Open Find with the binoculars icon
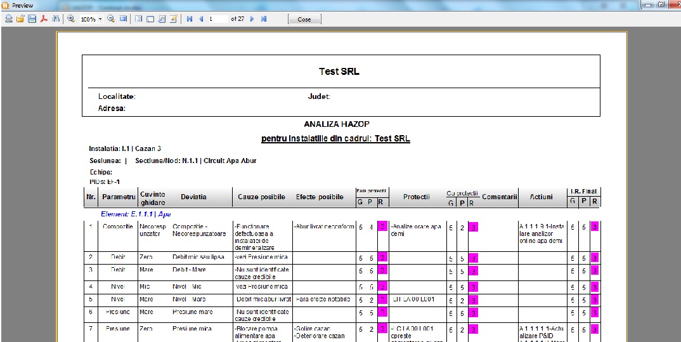 [56, 19]
